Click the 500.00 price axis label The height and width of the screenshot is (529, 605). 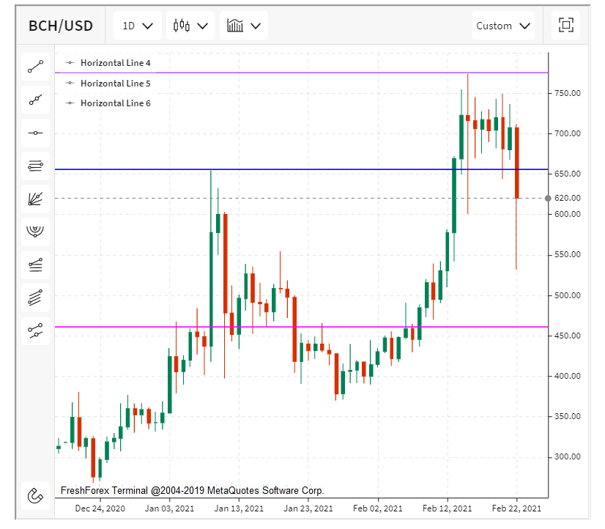[x=567, y=295]
